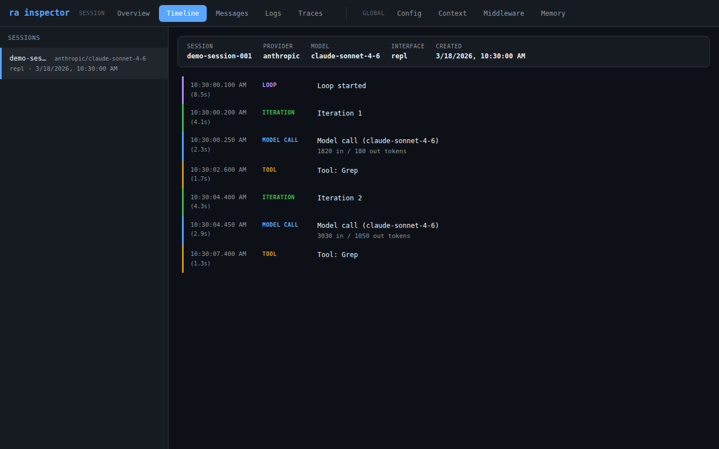Open the Loop started timeline event
Screen dimensions: 719x449
point(342,85)
